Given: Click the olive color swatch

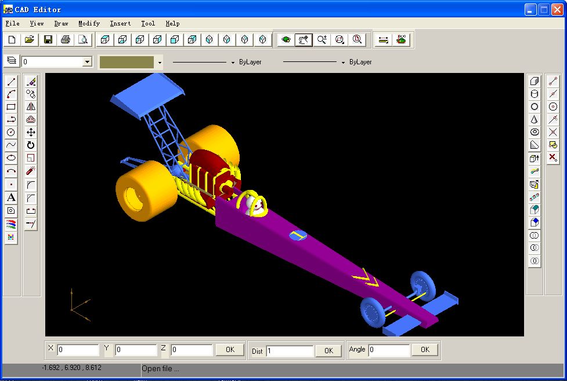Looking at the screenshot, I should pyautogui.click(x=127, y=62).
